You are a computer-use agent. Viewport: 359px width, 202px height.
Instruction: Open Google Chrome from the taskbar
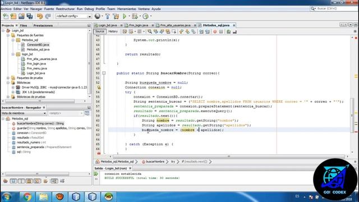click(x=27, y=197)
